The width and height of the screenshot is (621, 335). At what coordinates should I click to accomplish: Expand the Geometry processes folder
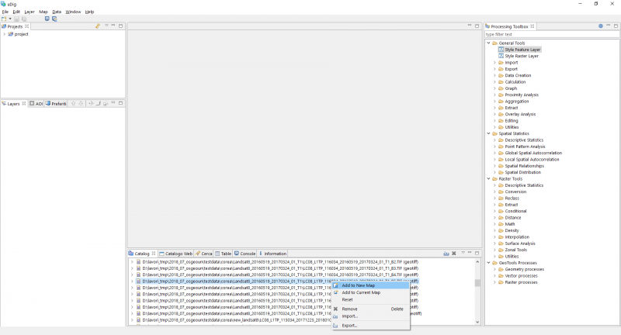coord(494,269)
